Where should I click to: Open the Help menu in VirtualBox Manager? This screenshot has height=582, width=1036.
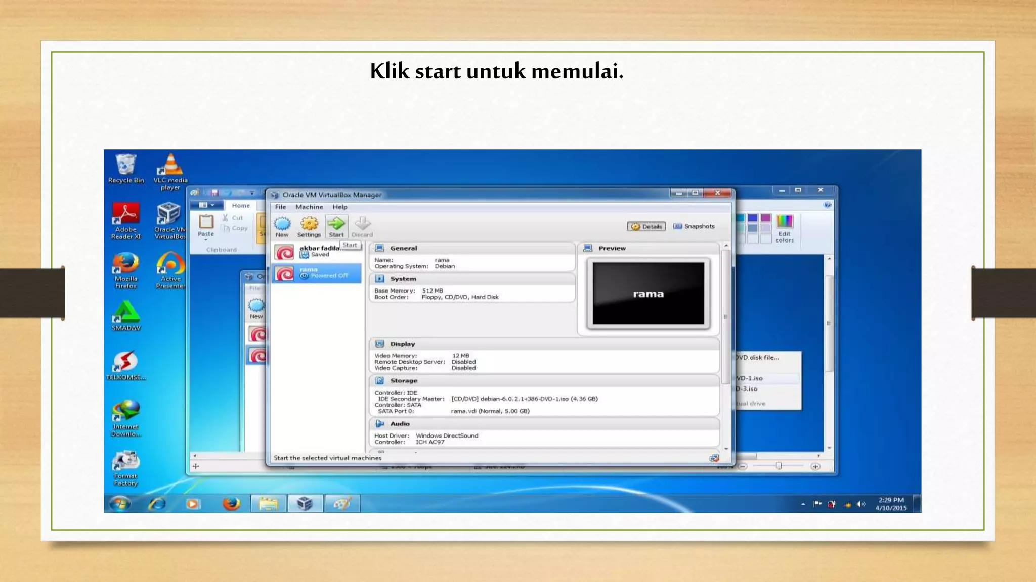click(340, 207)
